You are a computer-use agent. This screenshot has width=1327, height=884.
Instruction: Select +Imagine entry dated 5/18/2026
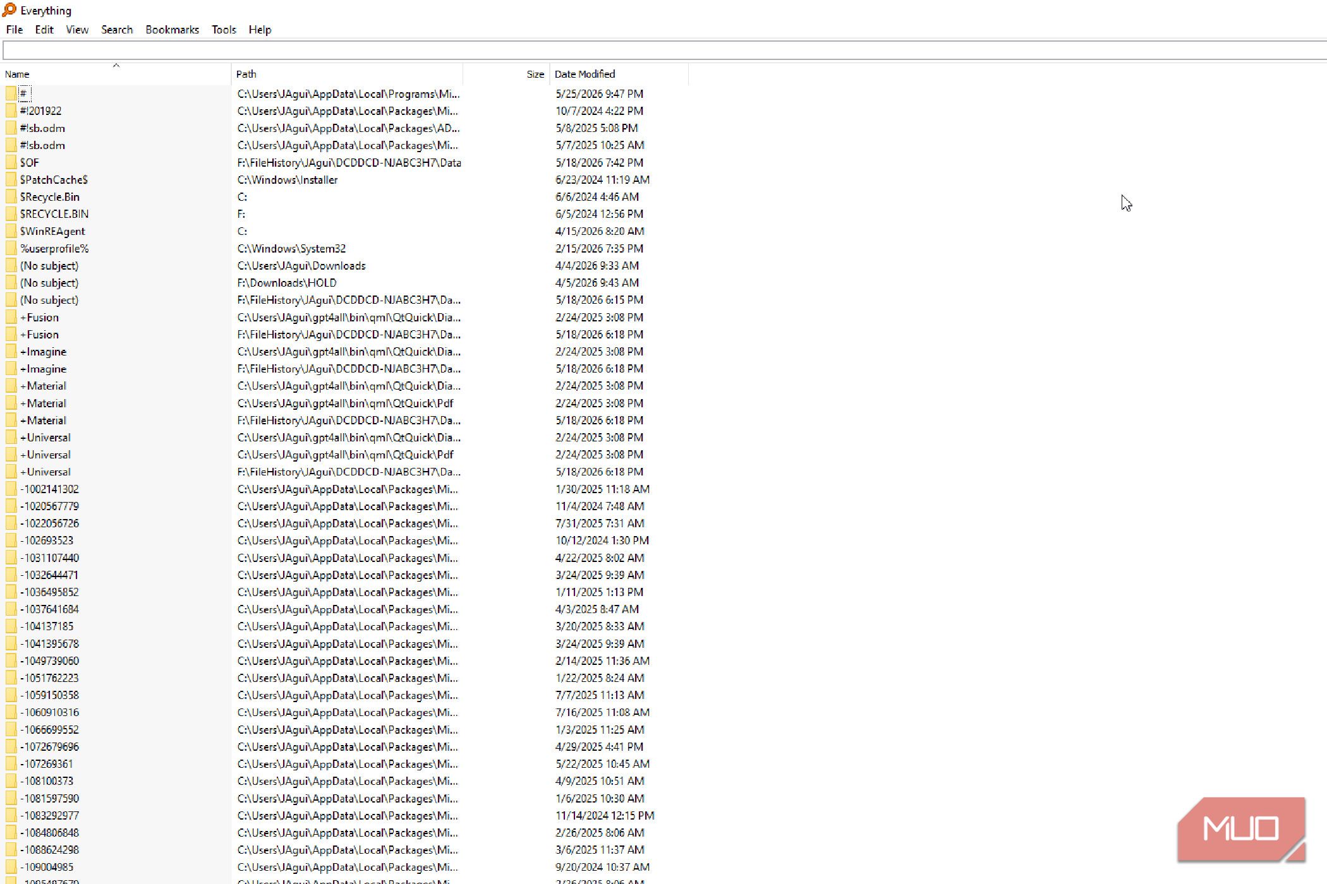coord(43,369)
